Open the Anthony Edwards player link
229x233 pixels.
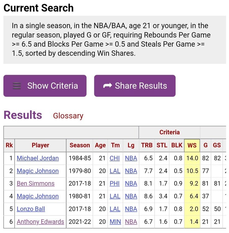coord(40,222)
